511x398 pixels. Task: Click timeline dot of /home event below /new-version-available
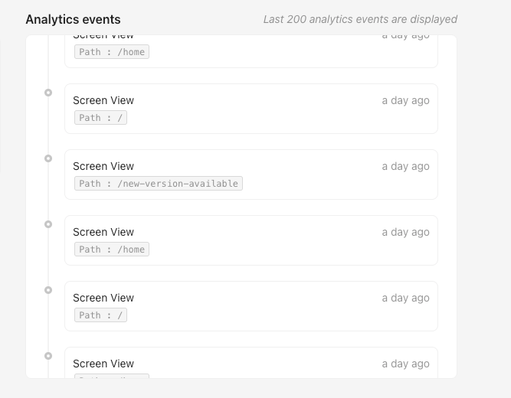pyautogui.click(x=48, y=224)
